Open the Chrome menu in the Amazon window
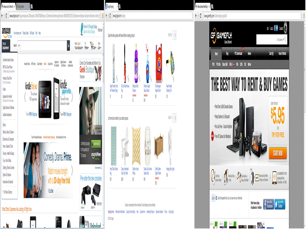Image resolution: width=306 pixels, height=229 pixels. coord(103,16)
